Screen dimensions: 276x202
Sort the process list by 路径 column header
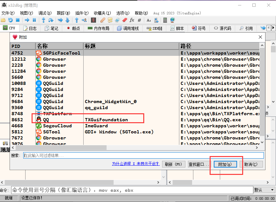click(x=219, y=46)
